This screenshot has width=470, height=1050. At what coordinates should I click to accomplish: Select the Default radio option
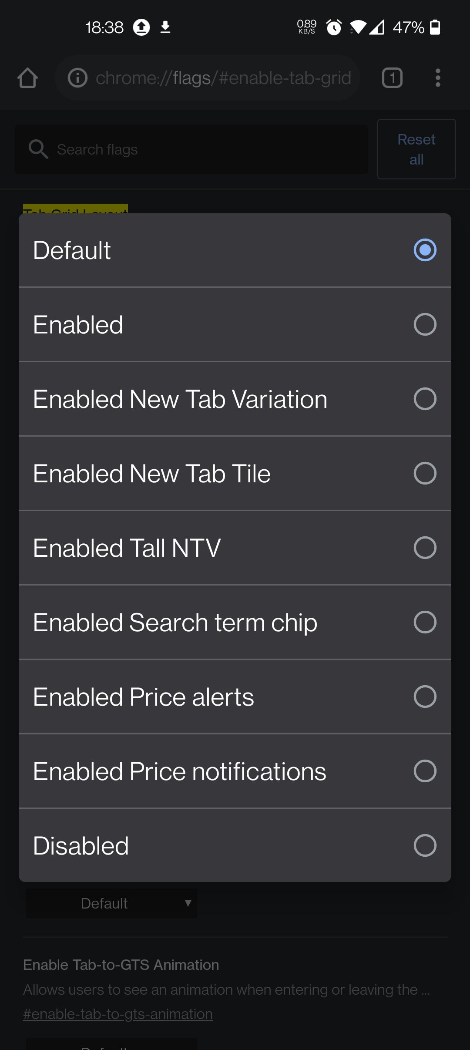coord(425,250)
